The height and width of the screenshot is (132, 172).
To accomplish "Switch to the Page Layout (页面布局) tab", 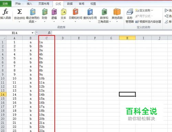I will click(x=44, y=4).
